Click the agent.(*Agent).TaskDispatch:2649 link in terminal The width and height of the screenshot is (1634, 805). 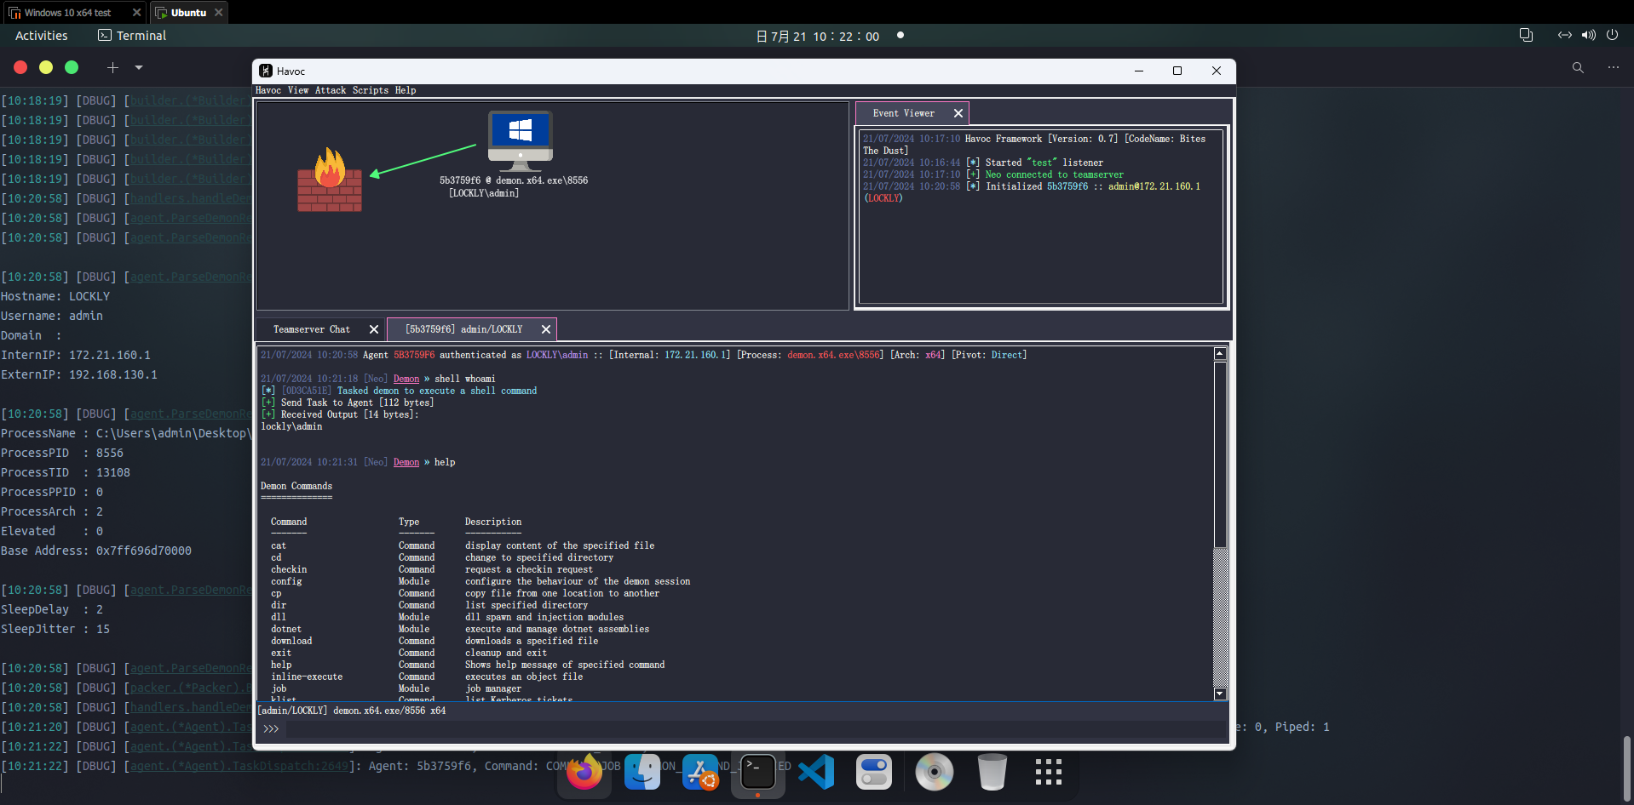pyautogui.click(x=239, y=766)
